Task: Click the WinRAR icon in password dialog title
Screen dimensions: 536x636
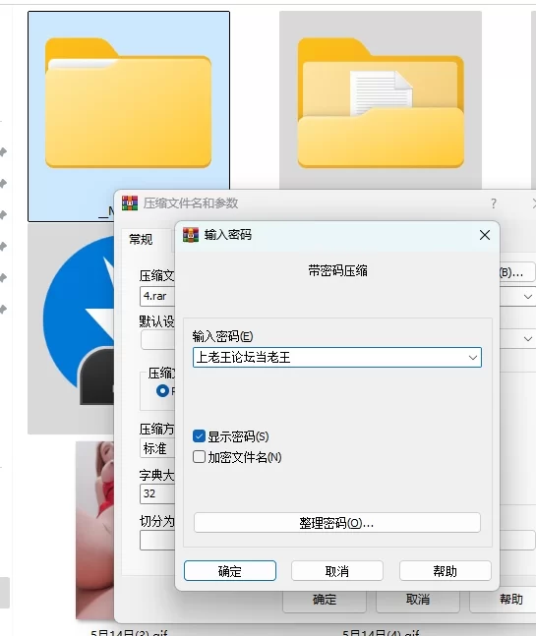Action: 191,235
